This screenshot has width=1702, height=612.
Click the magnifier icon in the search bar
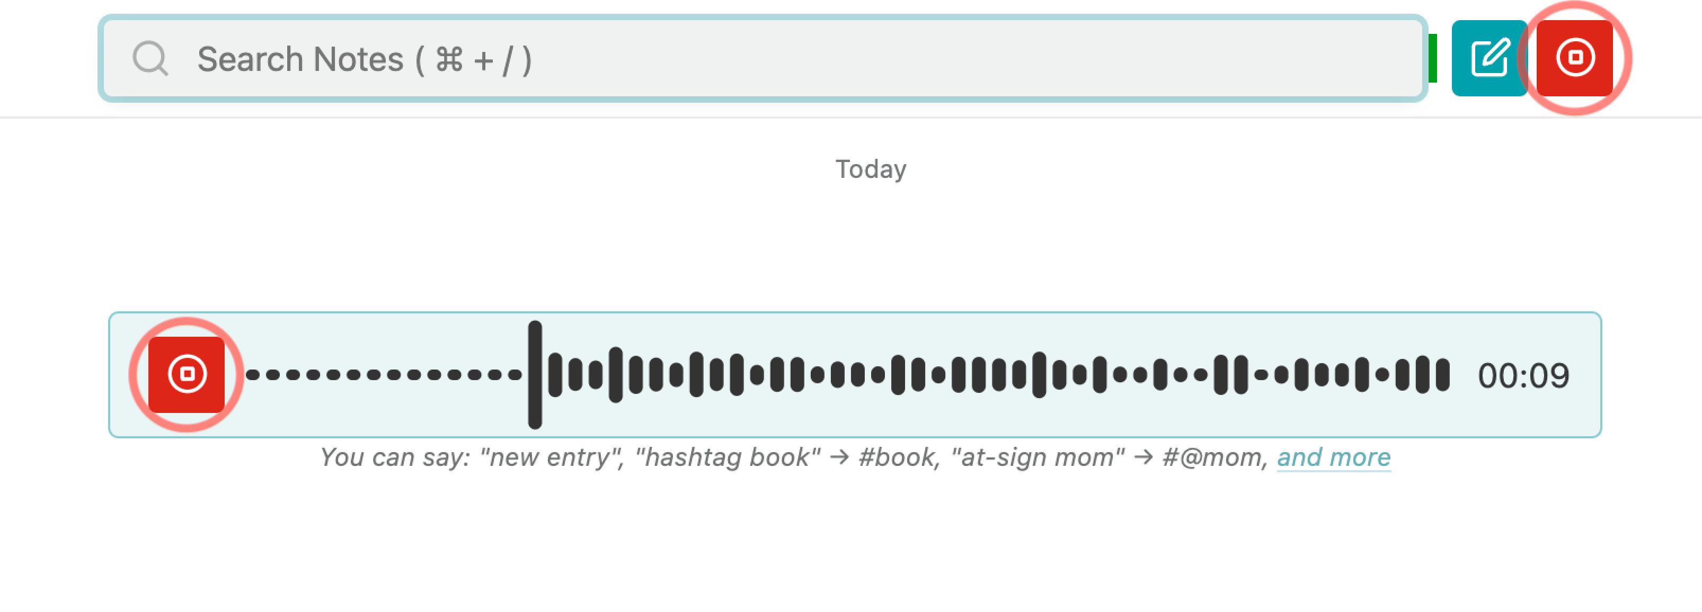click(150, 59)
